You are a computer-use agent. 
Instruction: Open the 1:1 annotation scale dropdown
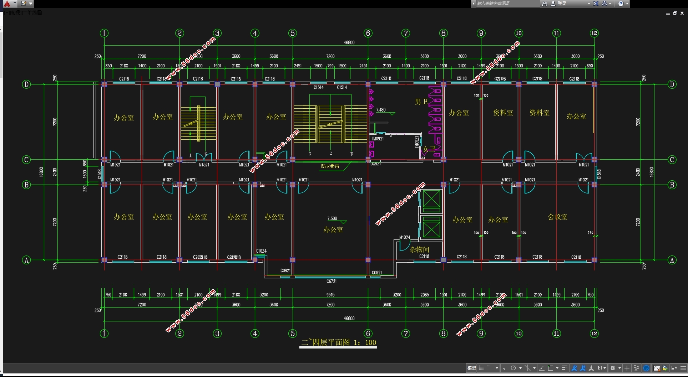point(602,368)
